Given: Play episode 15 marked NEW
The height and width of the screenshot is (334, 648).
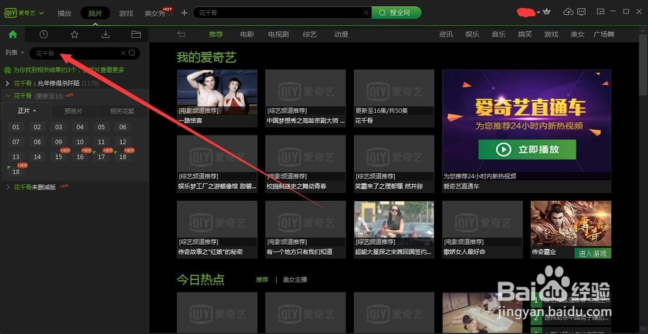Looking at the screenshot, I should pyautogui.click(x=59, y=157).
